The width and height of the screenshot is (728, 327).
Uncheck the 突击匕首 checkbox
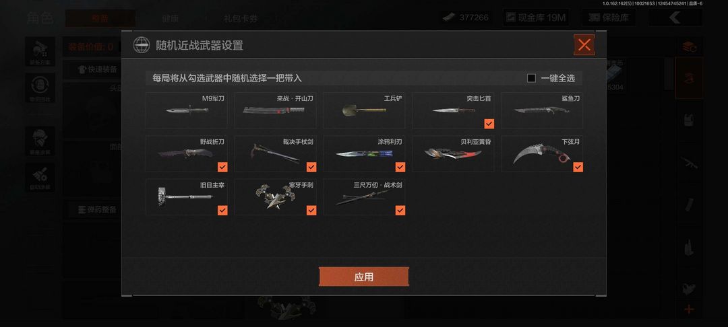489,124
